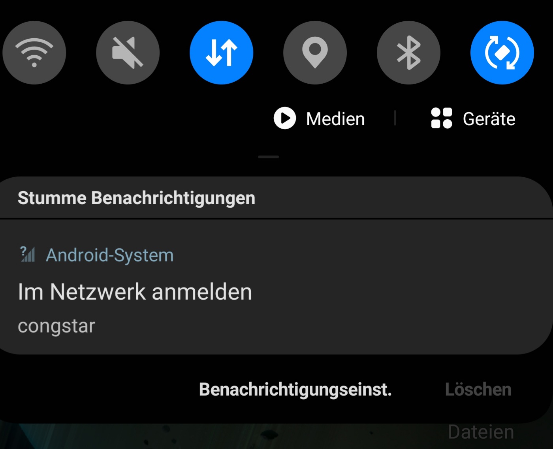The image size is (553, 449).
Task: Tap the Geräte four-dot grid icon
Action: [442, 118]
